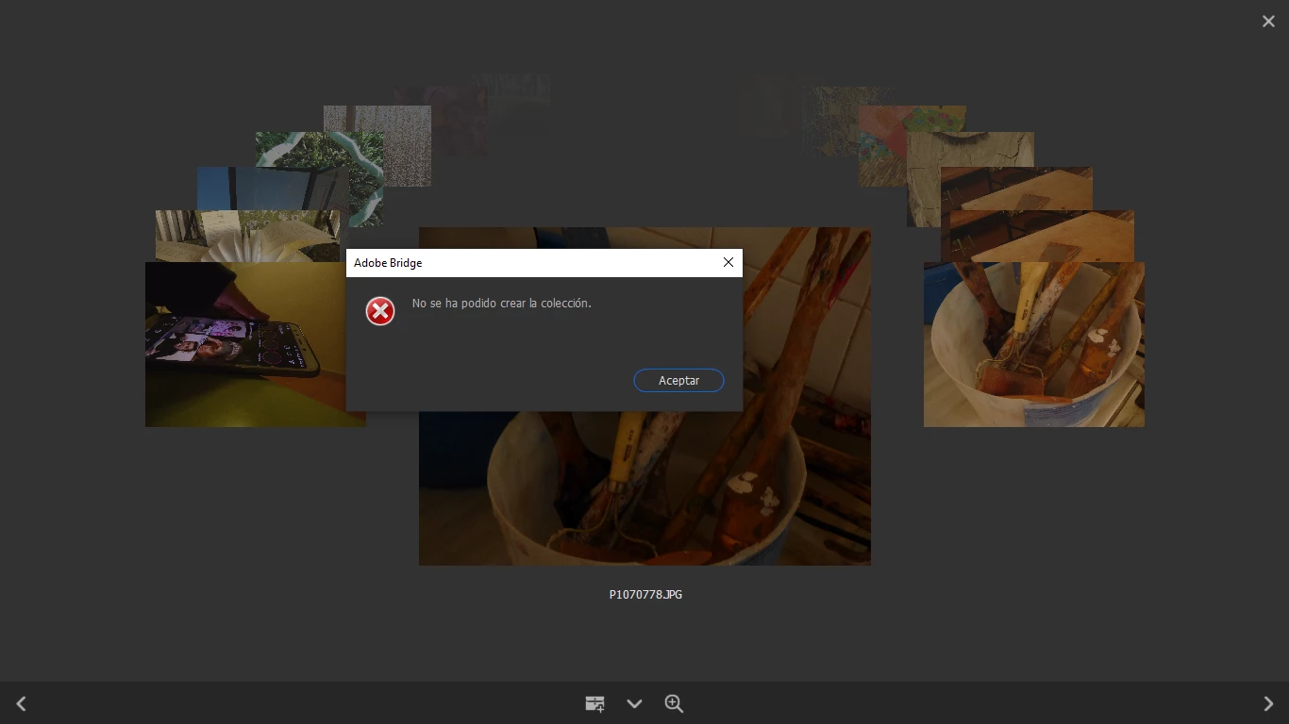Click the Aceptar button in the dialog
Viewport: 1289px width, 724px height.
click(678, 380)
